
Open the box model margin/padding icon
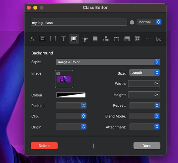click(x=43, y=39)
